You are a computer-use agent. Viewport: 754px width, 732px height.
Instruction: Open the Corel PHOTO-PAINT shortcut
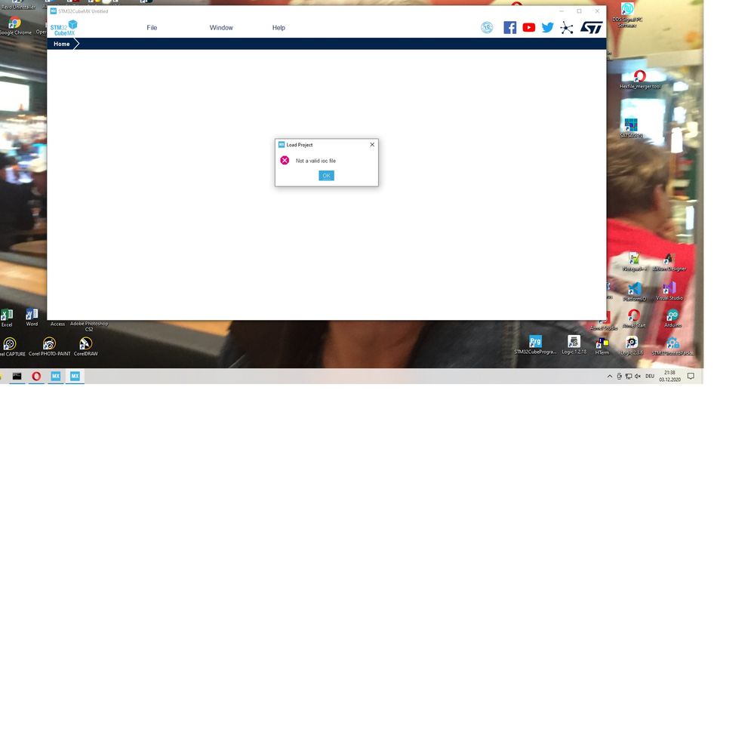[x=50, y=347]
